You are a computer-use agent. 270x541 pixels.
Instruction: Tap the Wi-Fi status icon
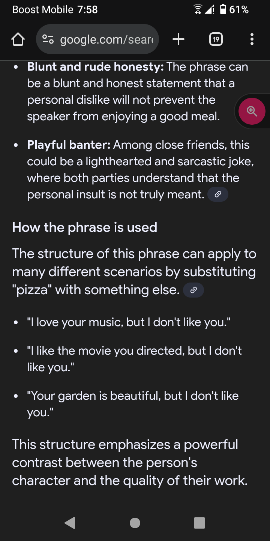click(197, 10)
